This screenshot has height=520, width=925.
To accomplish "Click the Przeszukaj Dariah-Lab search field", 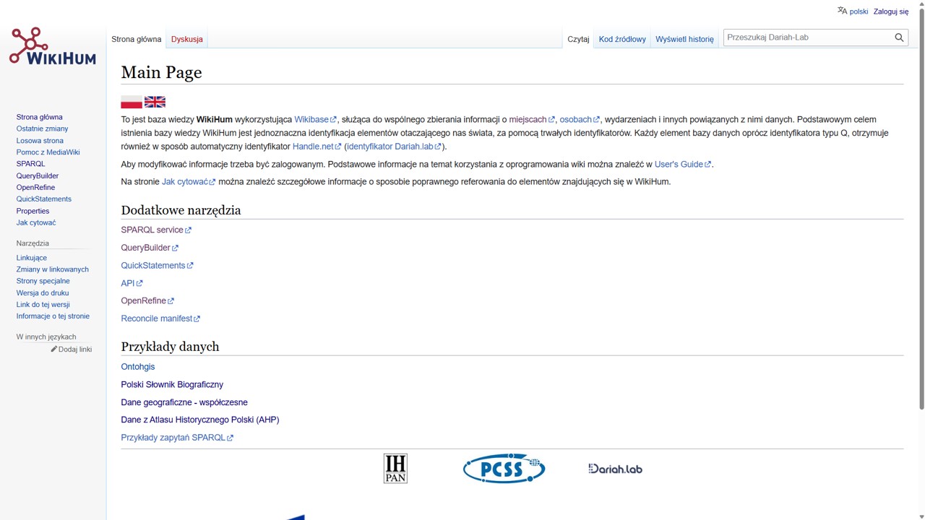I will coord(806,38).
